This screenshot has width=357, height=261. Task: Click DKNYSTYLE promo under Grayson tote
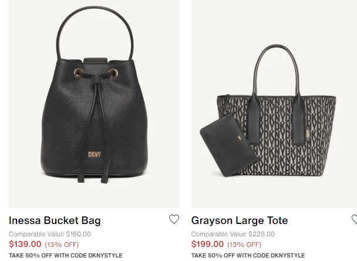tap(248, 255)
